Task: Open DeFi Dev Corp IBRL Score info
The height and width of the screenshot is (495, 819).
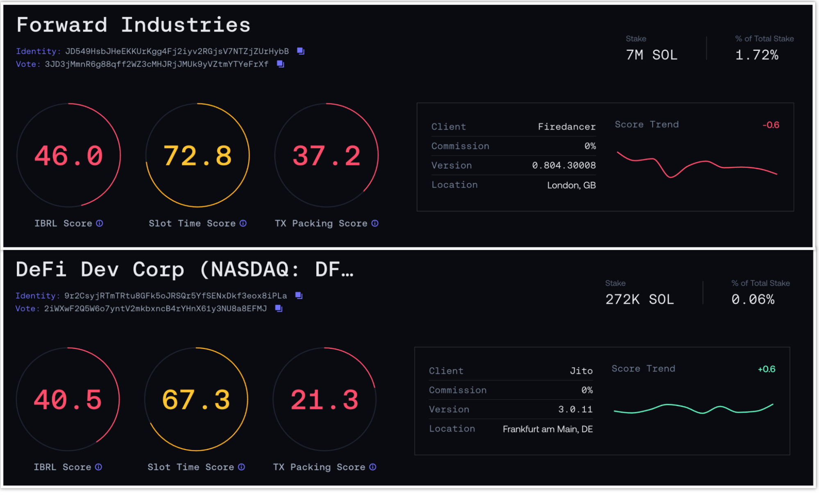Action: click(x=99, y=467)
